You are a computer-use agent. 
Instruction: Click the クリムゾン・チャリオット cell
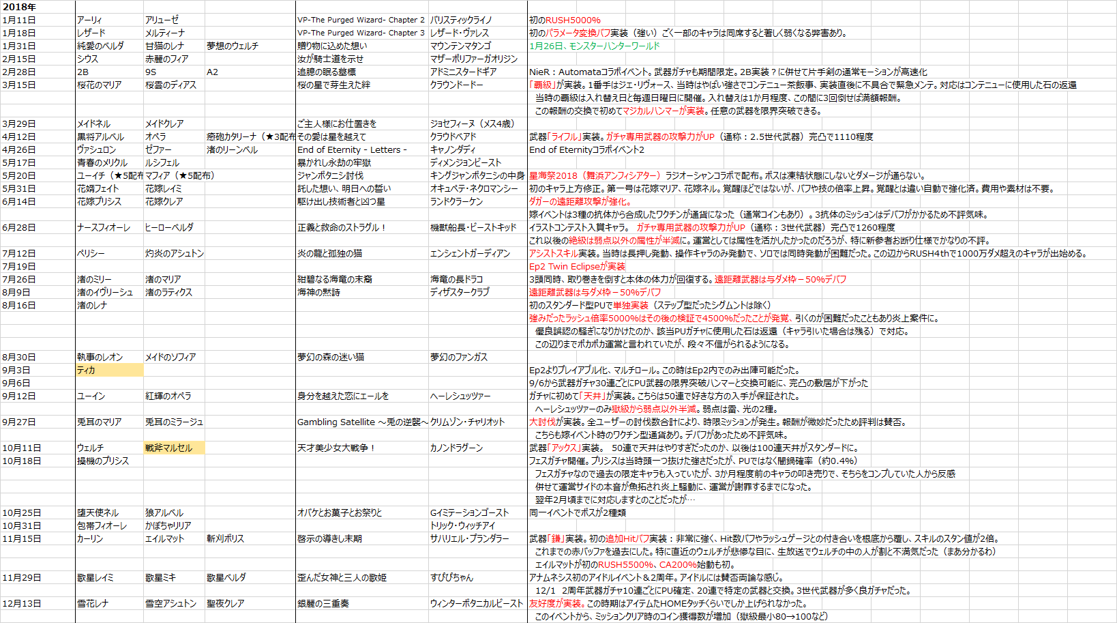click(x=477, y=422)
